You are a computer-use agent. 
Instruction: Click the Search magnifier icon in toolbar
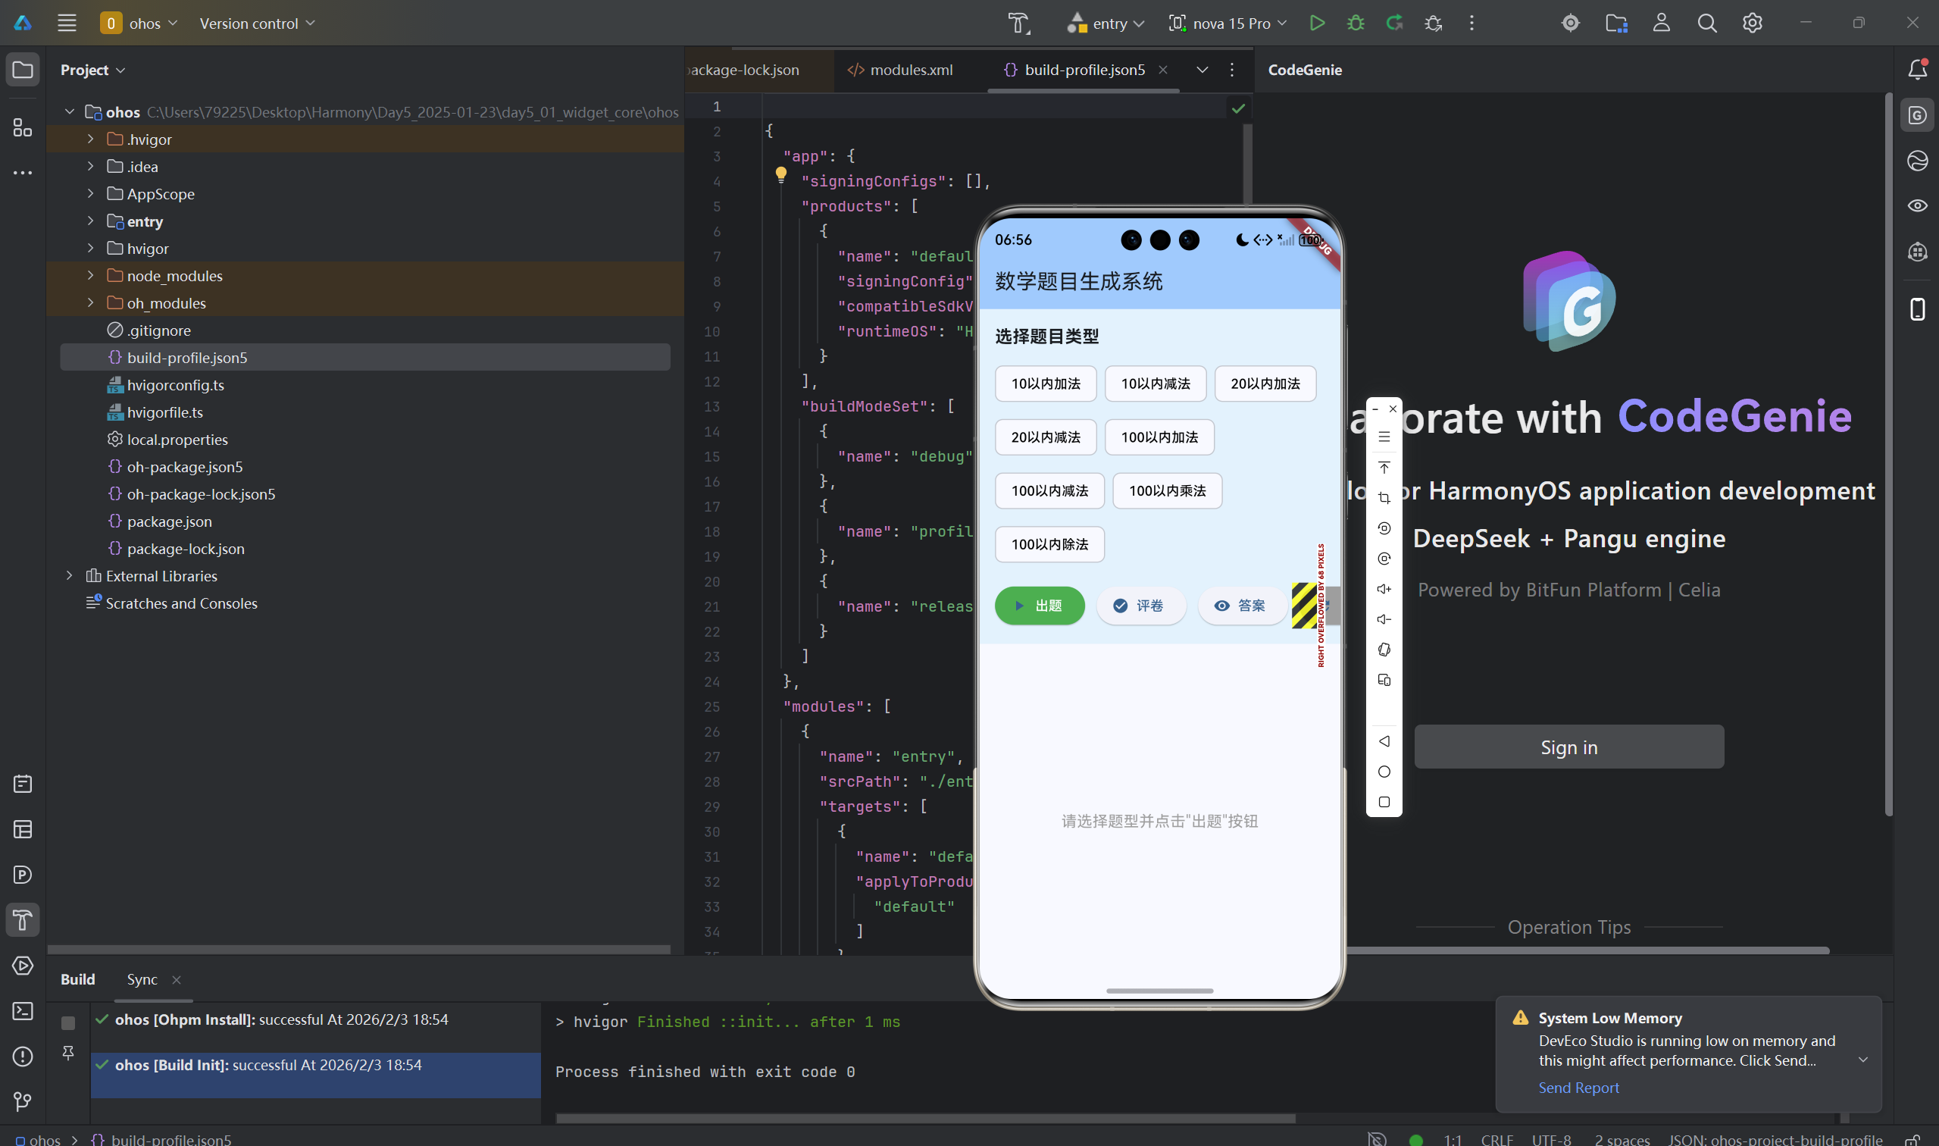point(1706,23)
